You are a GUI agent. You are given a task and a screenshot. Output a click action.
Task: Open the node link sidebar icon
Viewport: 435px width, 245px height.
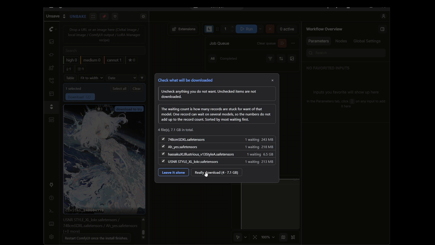[51, 55]
